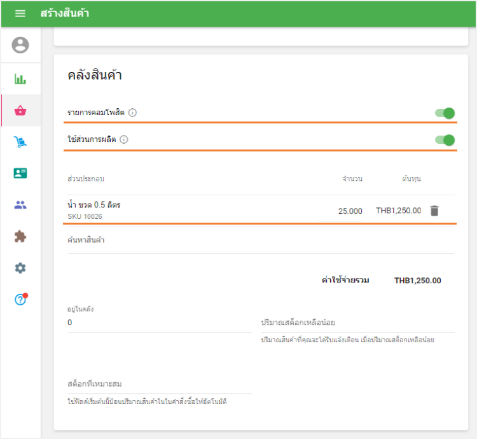The image size is (477, 439).
Task: Open the settings gear icon
Action: click(20, 268)
